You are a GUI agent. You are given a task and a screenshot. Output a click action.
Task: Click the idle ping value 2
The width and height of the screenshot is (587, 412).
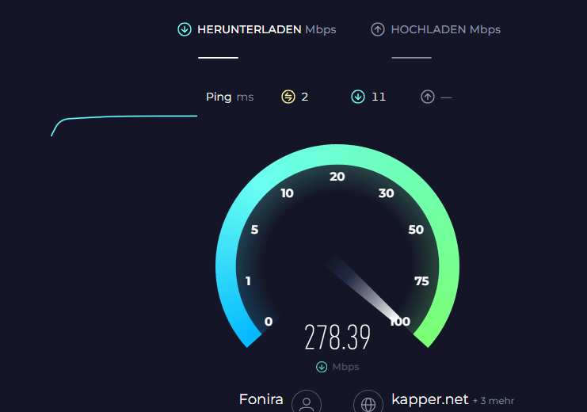[x=305, y=97]
